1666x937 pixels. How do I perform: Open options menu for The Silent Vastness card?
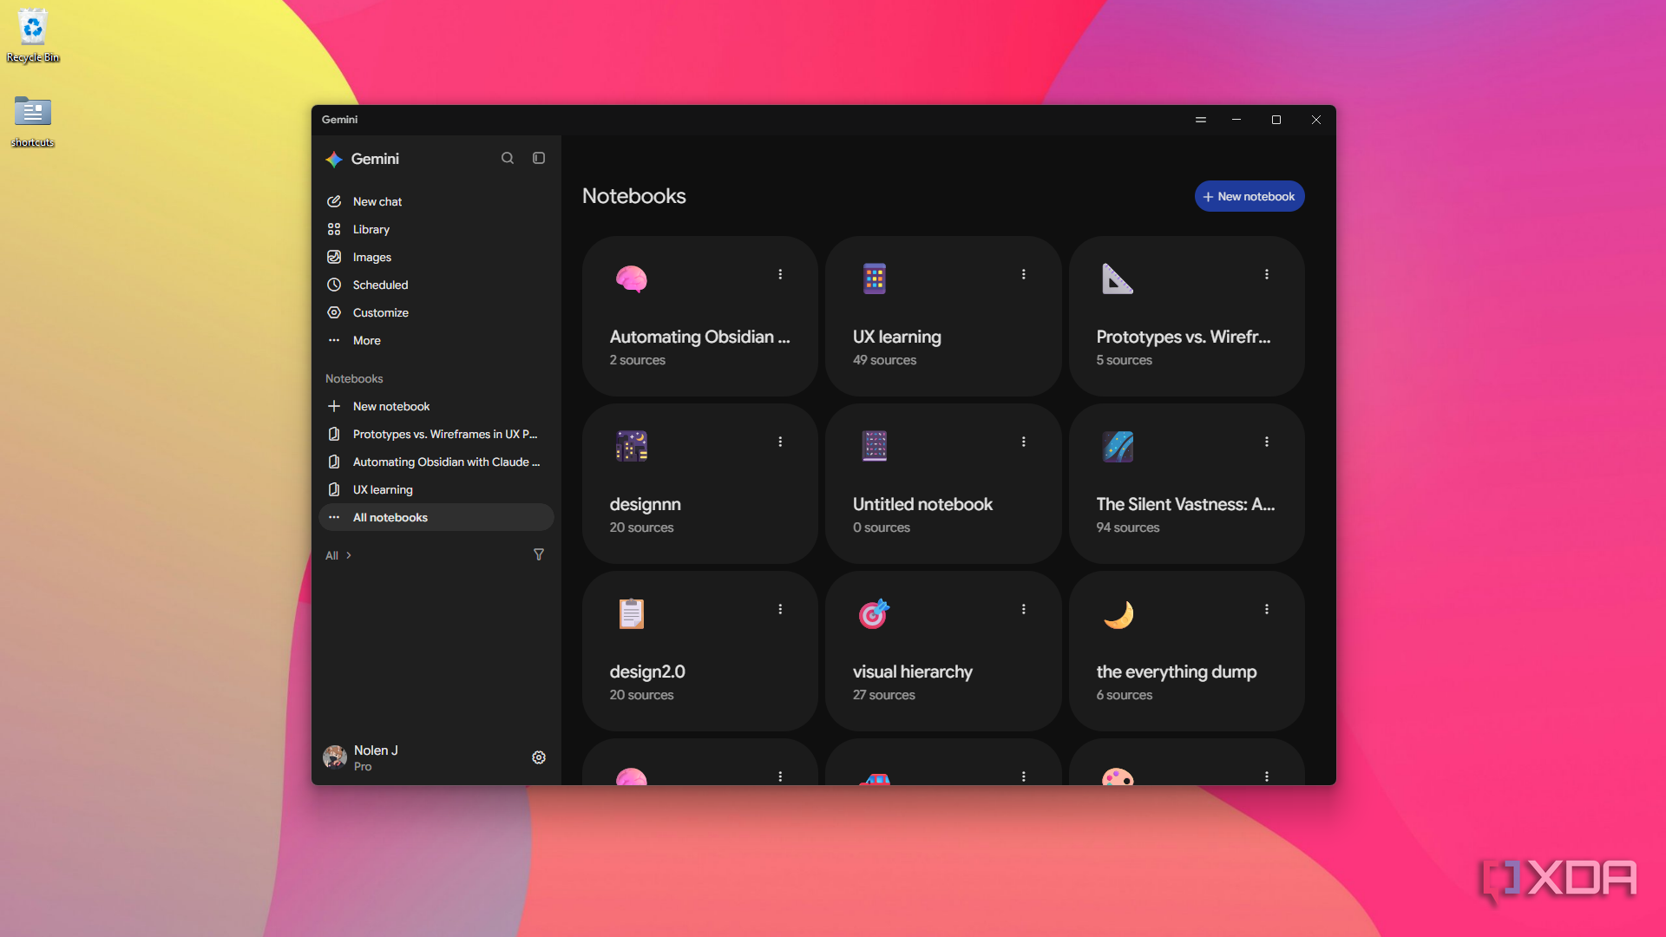(x=1267, y=442)
